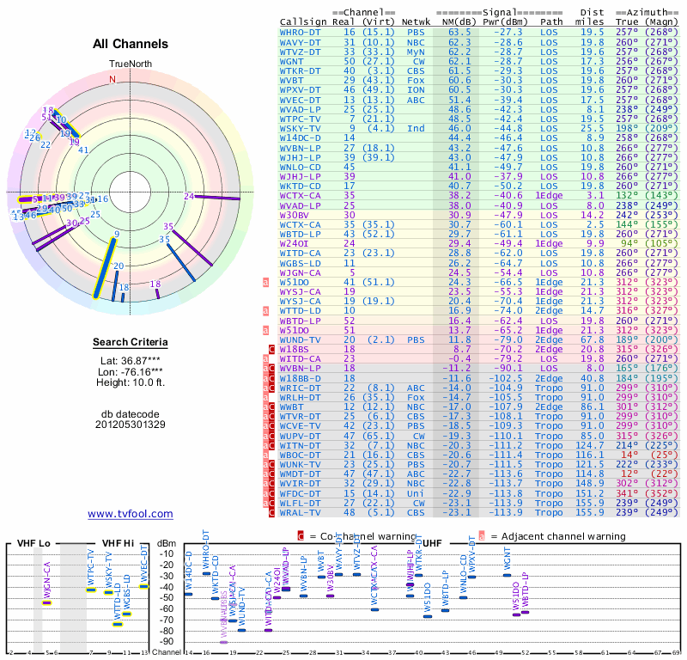687x660 pixels.
Task: Click the 63.5 NM(dB) value
Action: point(459,33)
